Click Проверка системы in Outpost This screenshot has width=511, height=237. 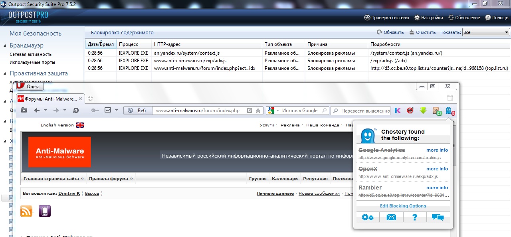tap(387, 18)
